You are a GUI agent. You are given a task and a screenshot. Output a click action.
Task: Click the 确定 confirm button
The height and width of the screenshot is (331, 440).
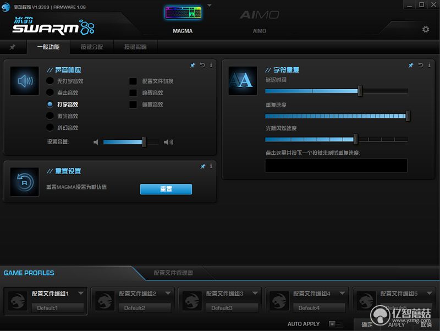367,324
